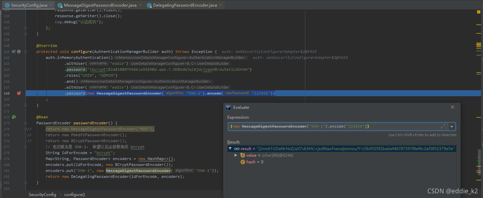Click the @Override annotation on line 160

[x=47, y=46]
